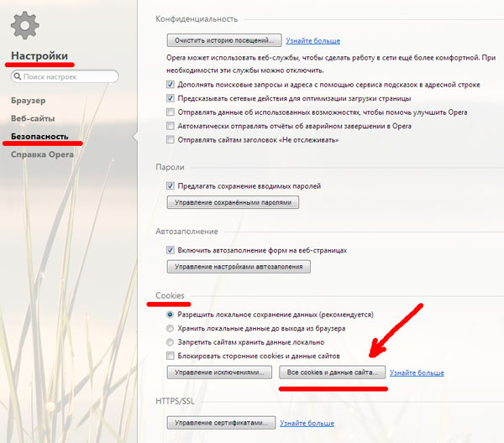Choose "Запретить сайтам хранить данные локально"
This screenshot has height=443, width=504.
171,342
